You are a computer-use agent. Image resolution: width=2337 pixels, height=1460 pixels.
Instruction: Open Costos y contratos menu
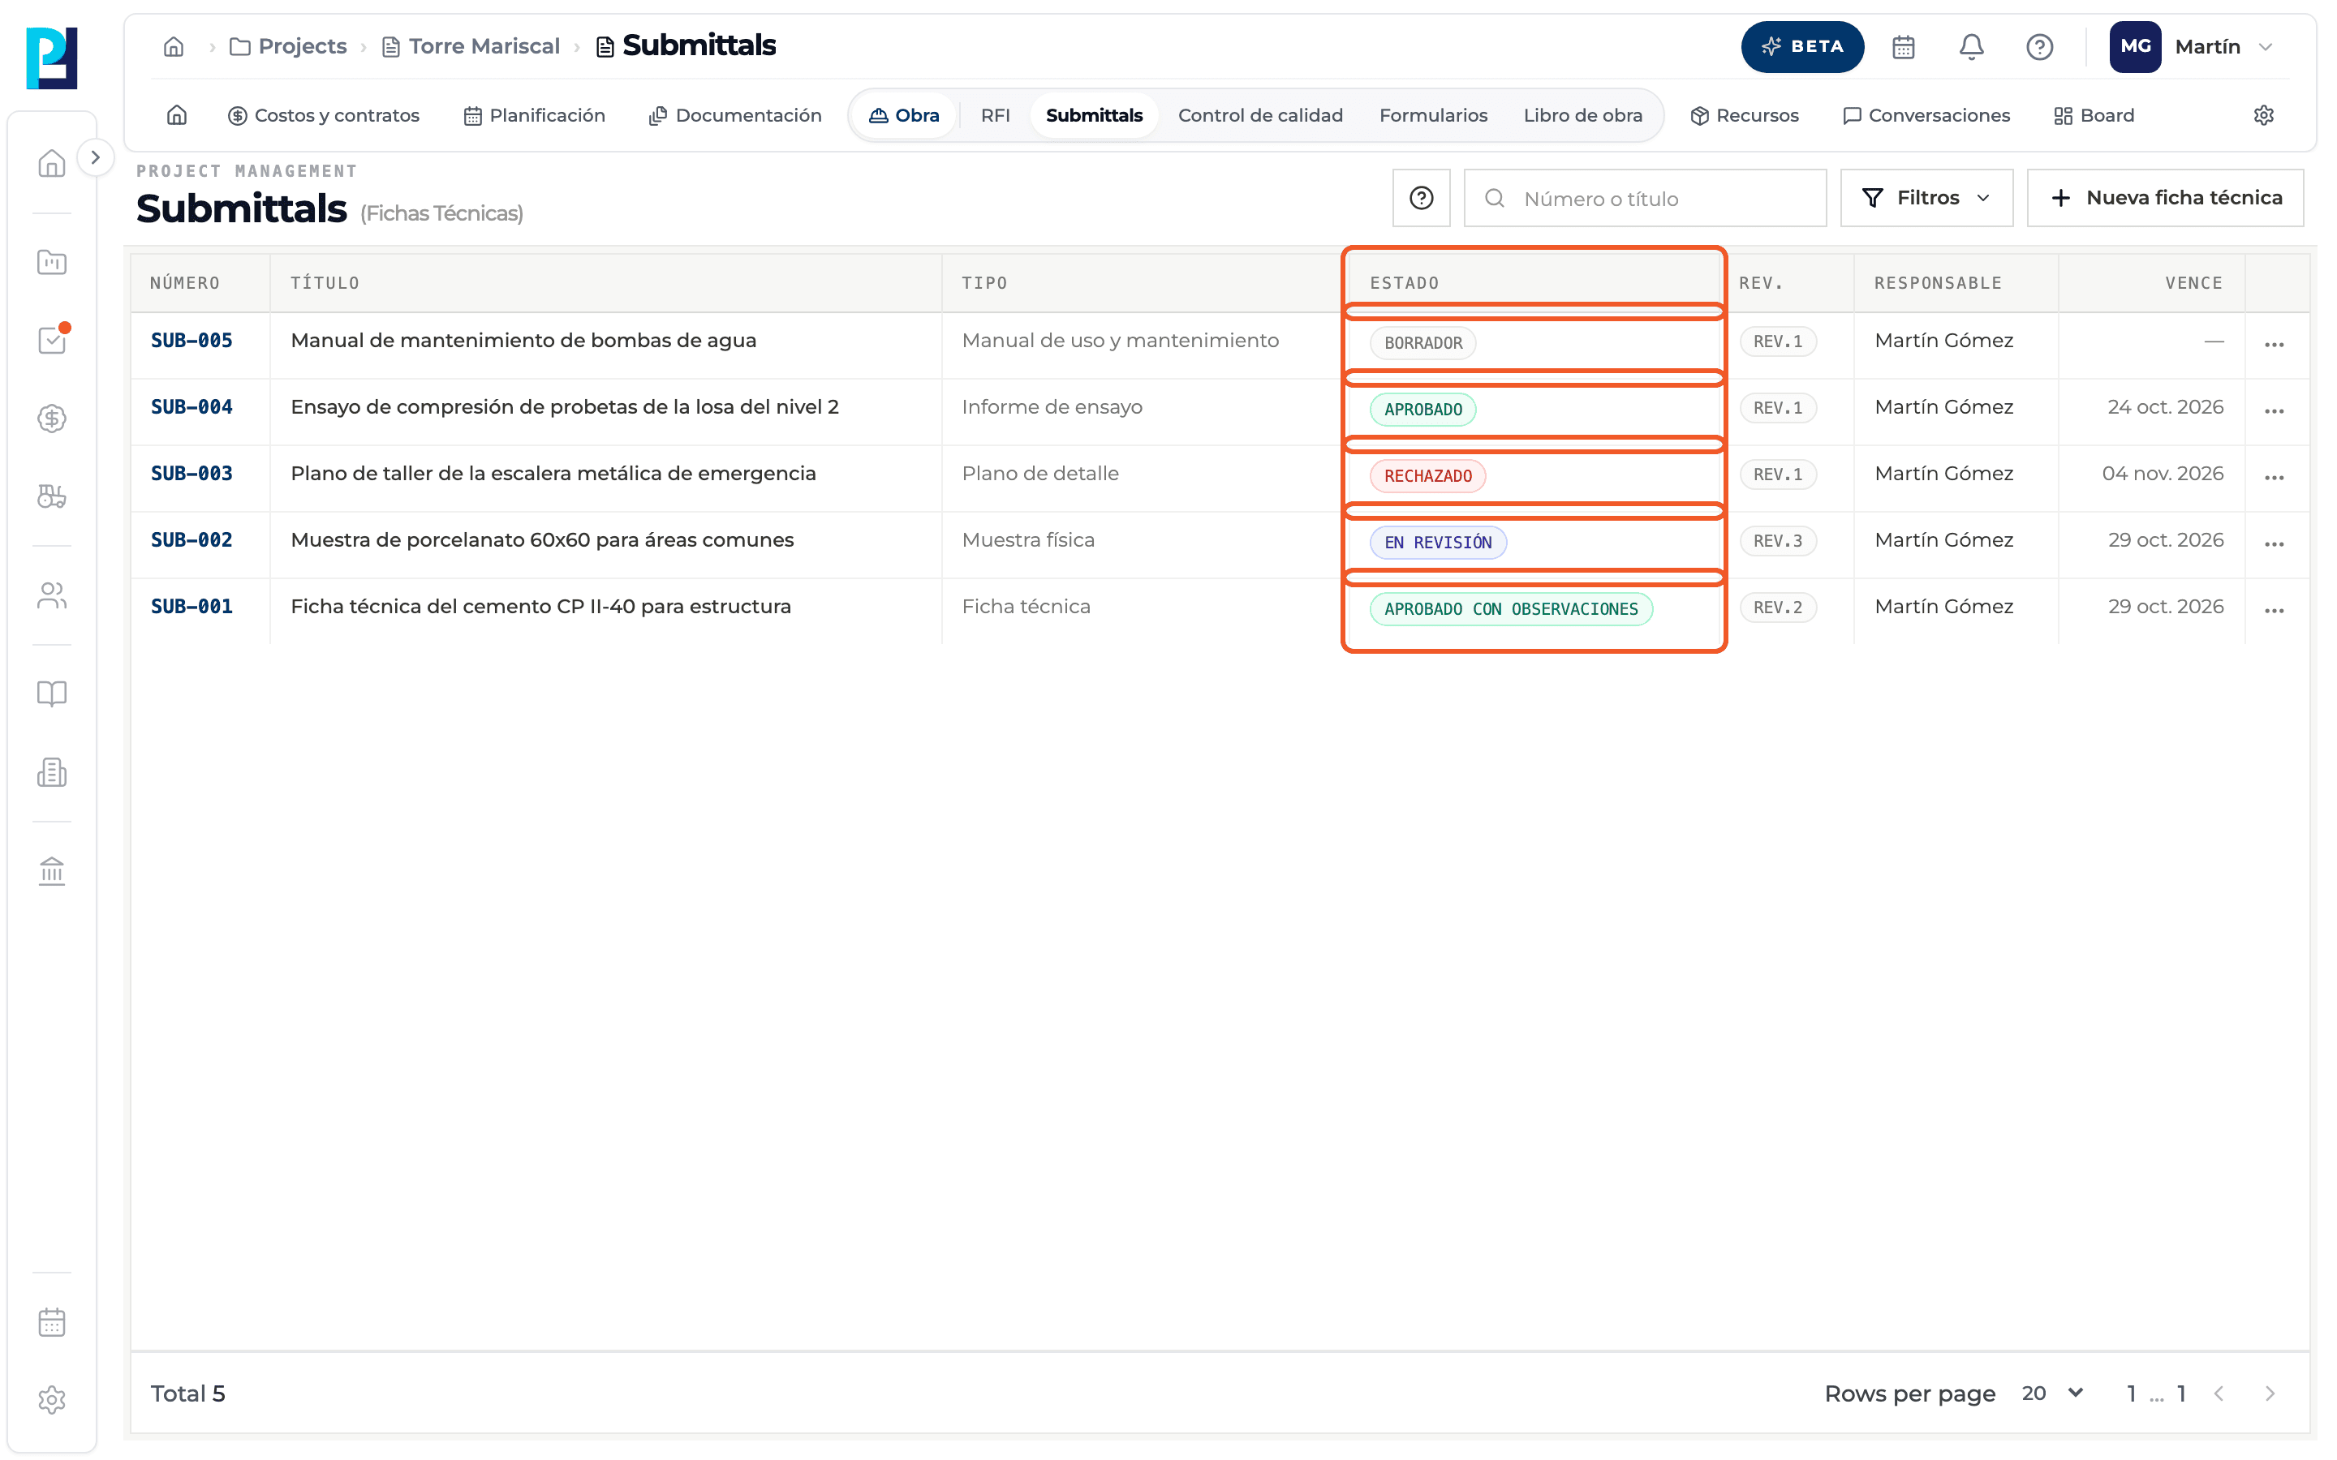322,115
